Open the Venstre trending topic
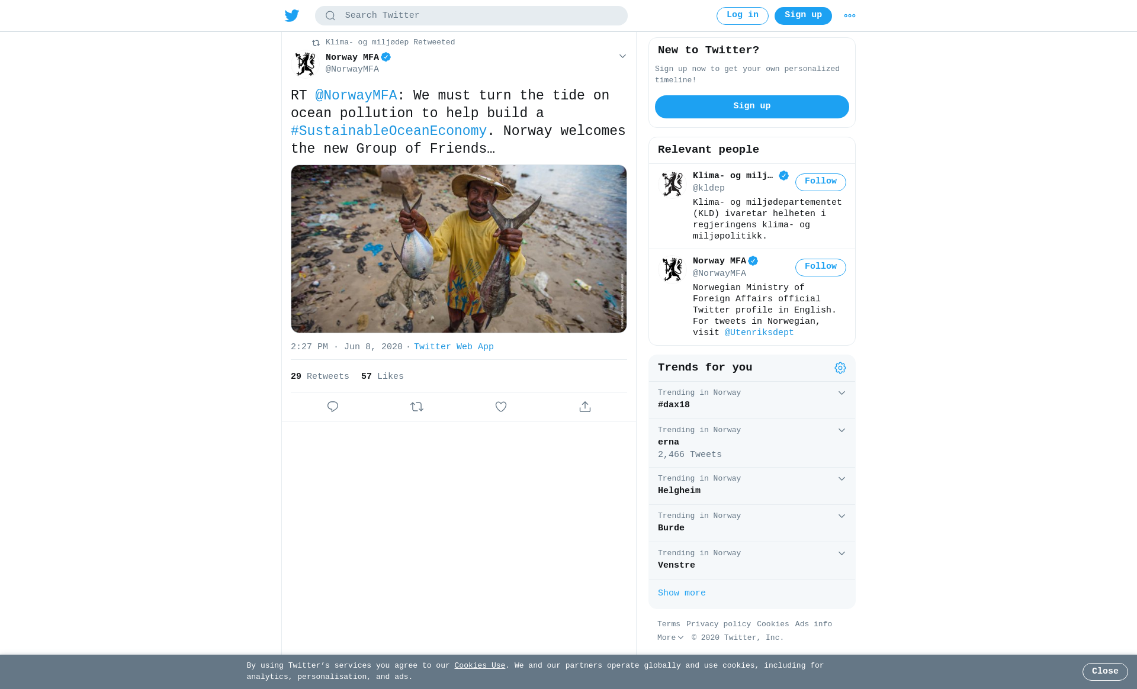Screen dimensions: 1137x689 click(676, 565)
